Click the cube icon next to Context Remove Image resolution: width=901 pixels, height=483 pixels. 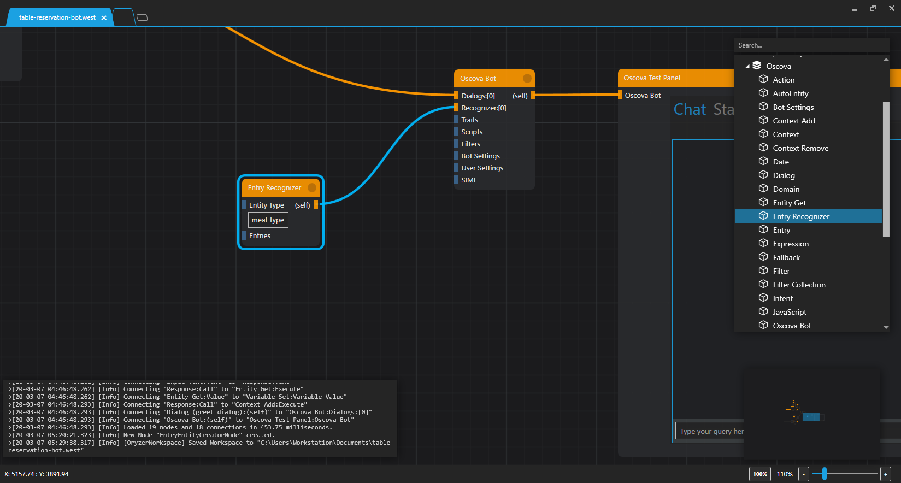click(x=763, y=148)
